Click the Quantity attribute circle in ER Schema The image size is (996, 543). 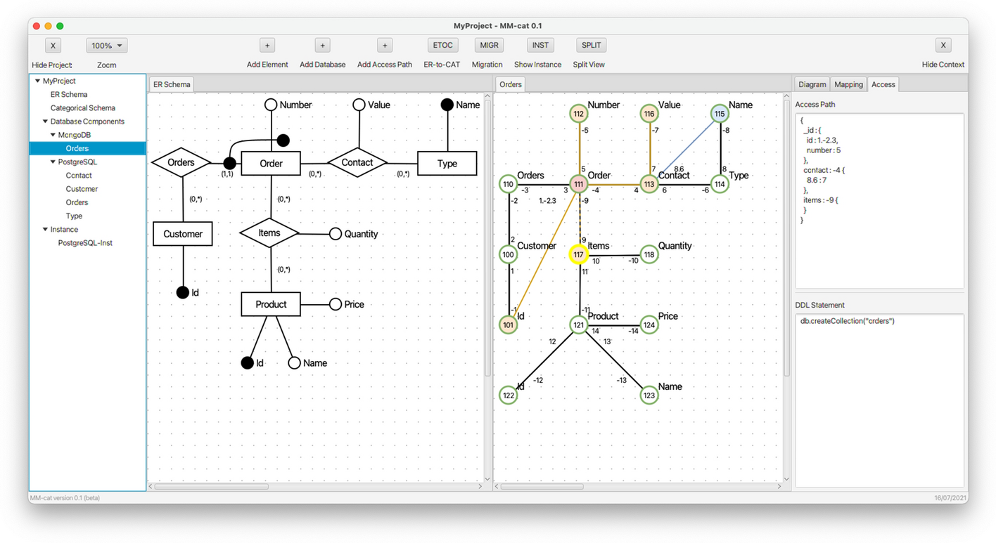pos(336,234)
